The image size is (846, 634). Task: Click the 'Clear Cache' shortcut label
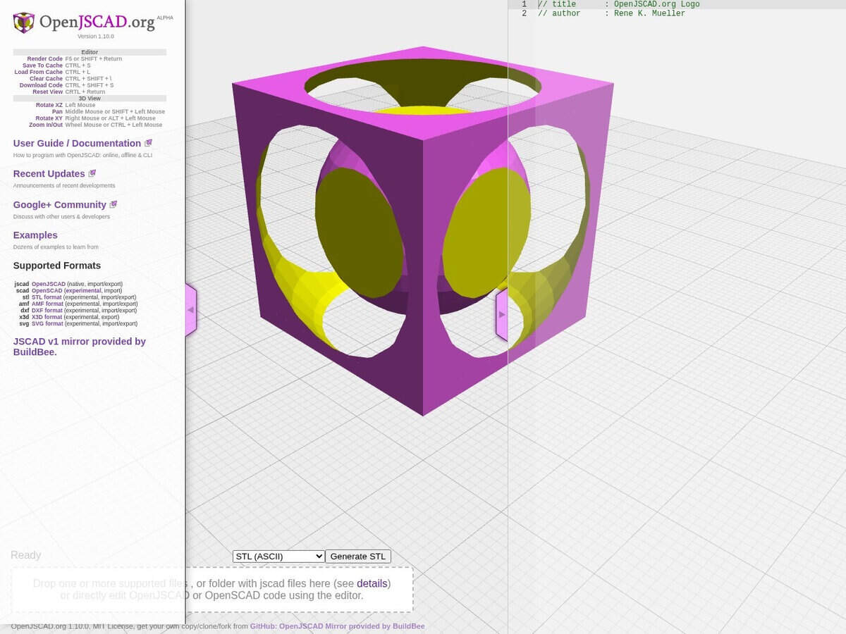pyautogui.click(x=47, y=79)
